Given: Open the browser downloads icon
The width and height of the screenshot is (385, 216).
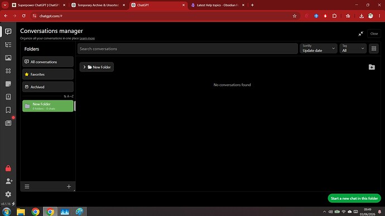Looking at the screenshot, I should 362,16.
